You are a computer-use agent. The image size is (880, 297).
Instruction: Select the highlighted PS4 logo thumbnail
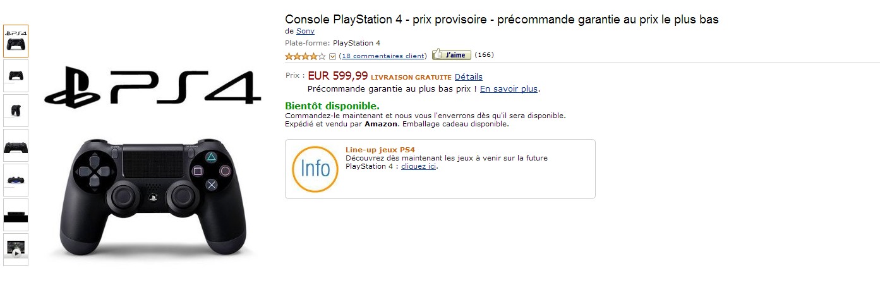tap(16, 41)
